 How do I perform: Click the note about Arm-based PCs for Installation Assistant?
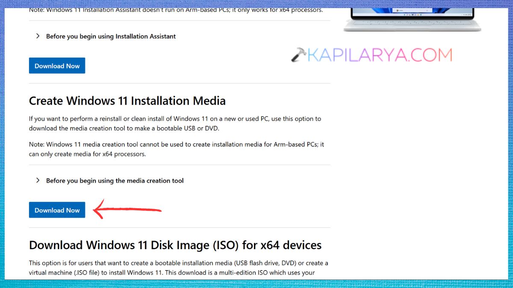click(x=176, y=9)
